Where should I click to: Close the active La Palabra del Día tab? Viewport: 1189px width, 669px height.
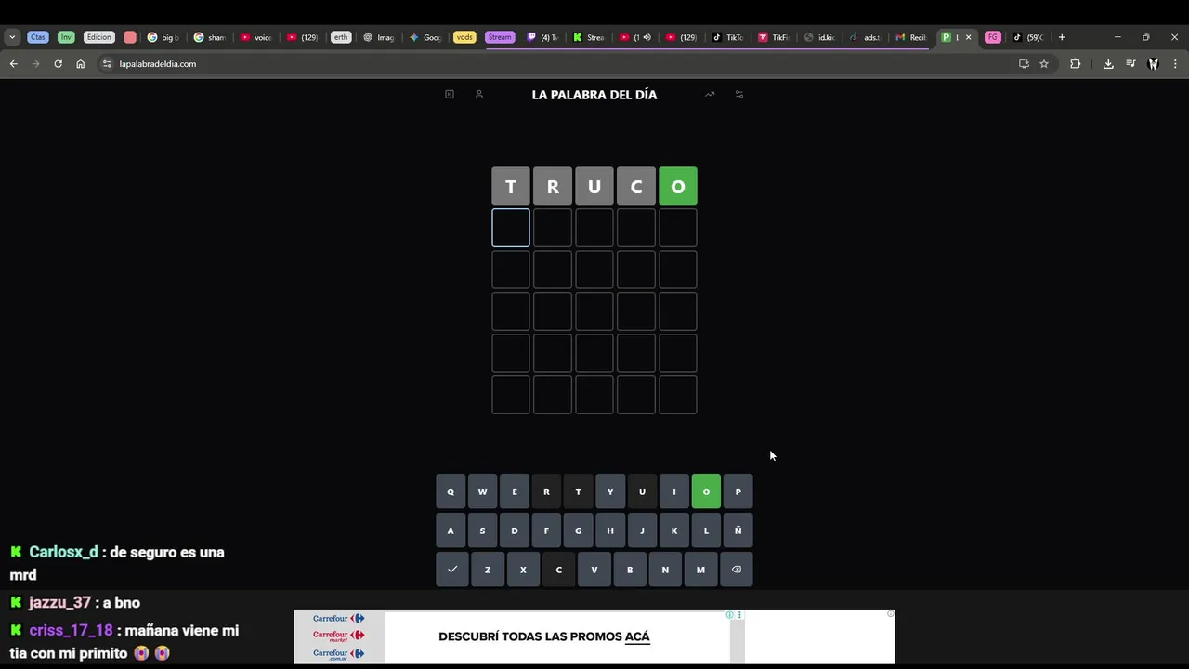pos(968,37)
